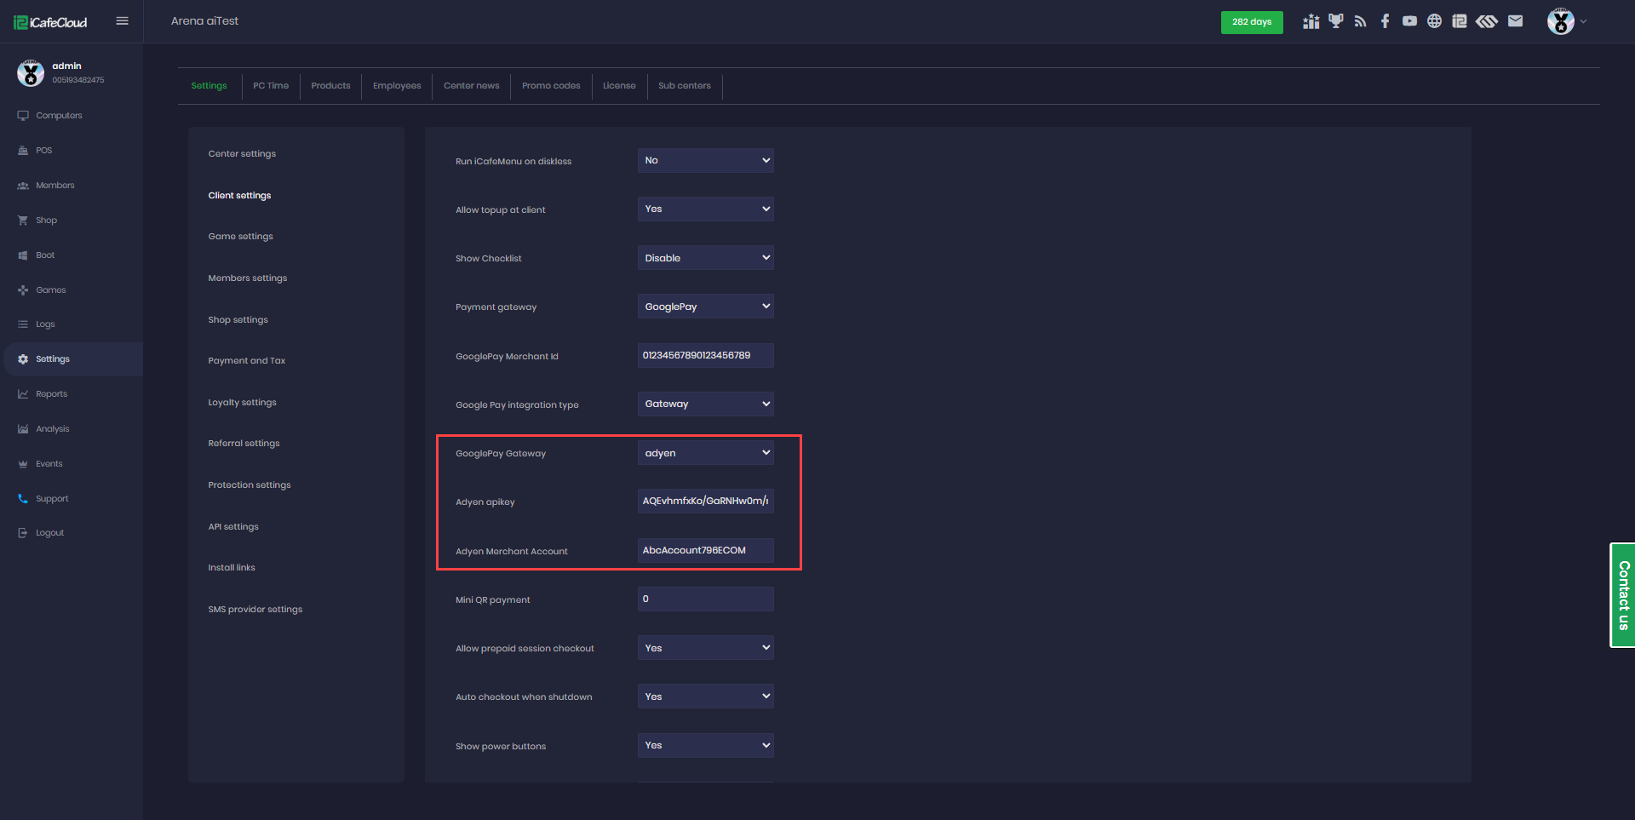Click the Adyen Merchant Account field
Image resolution: width=1635 pixels, height=820 pixels.
point(705,551)
